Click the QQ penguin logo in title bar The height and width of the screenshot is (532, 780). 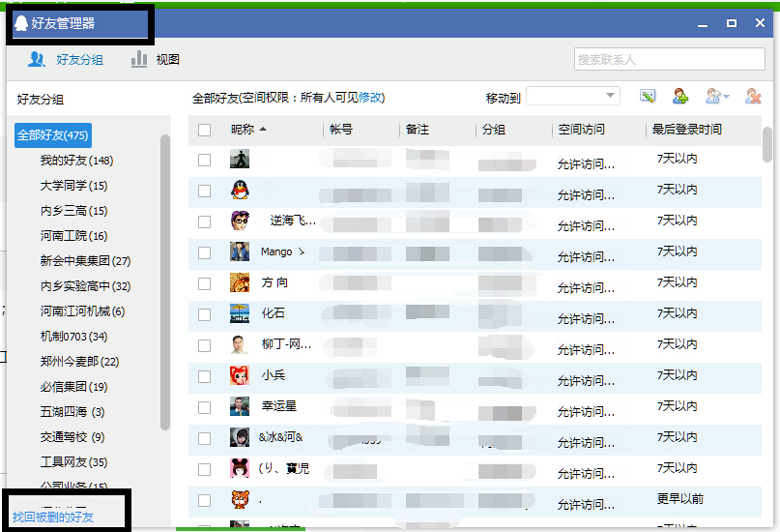coord(21,23)
